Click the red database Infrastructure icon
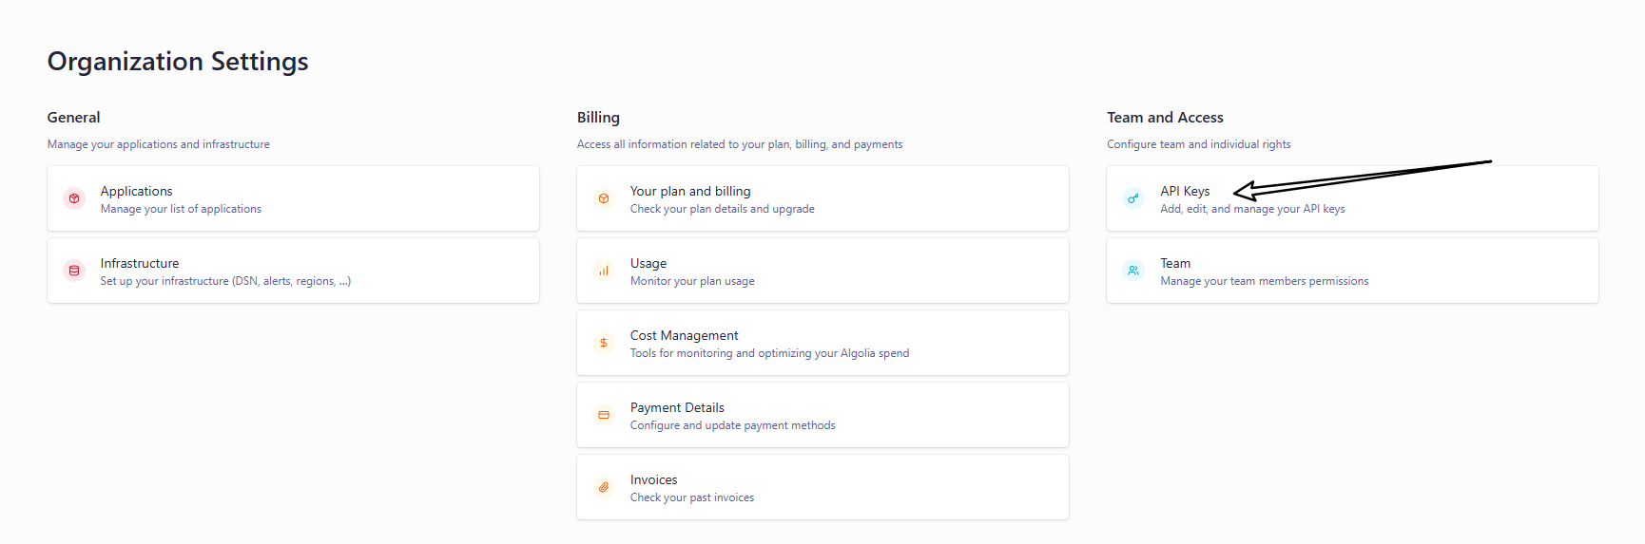 [x=74, y=271]
